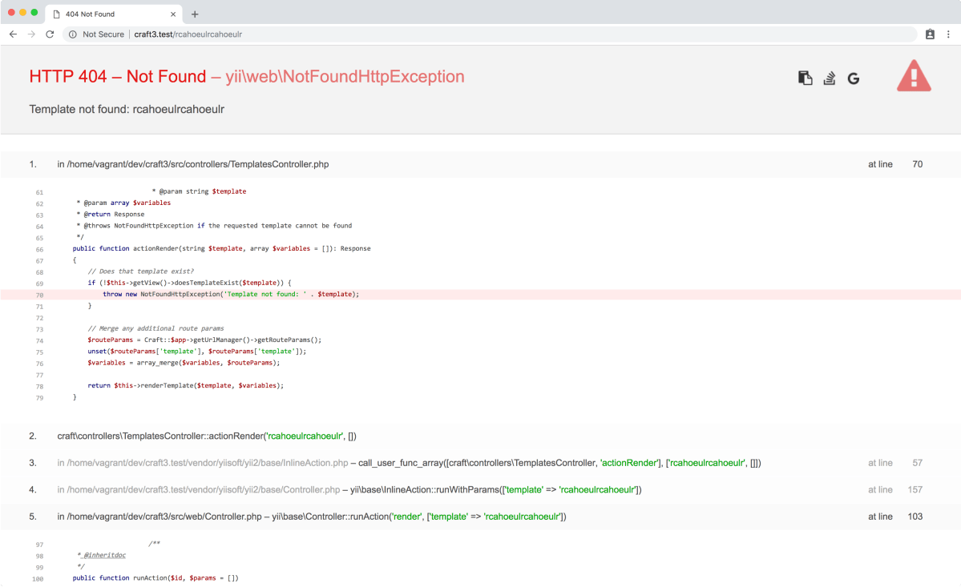The width and height of the screenshot is (961, 587).
Task: Click the Not Secure info icon
Action: 72,34
